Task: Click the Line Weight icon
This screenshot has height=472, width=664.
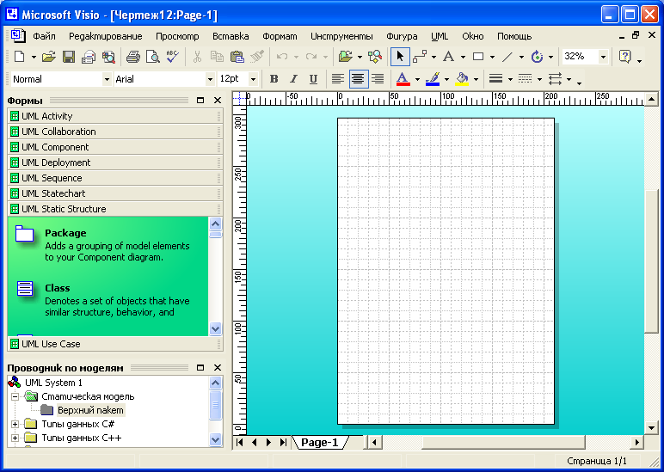Action: tap(495, 79)
